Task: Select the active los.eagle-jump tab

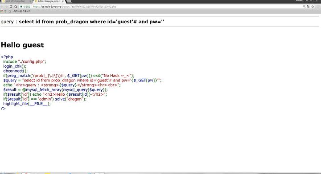Action: point(49,1)
